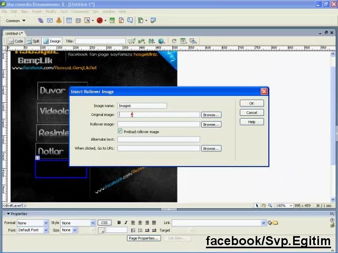This screenshot has width=338, height=253.
Task: Click the Server-Side Include icon
Action: pyautogui.click(x=121, y=21)
